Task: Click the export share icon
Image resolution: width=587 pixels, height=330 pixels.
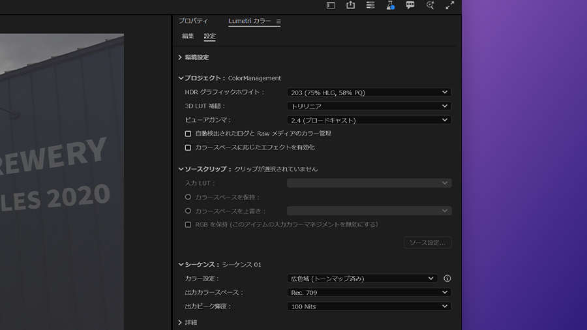Action: click(x=350, y=5)
